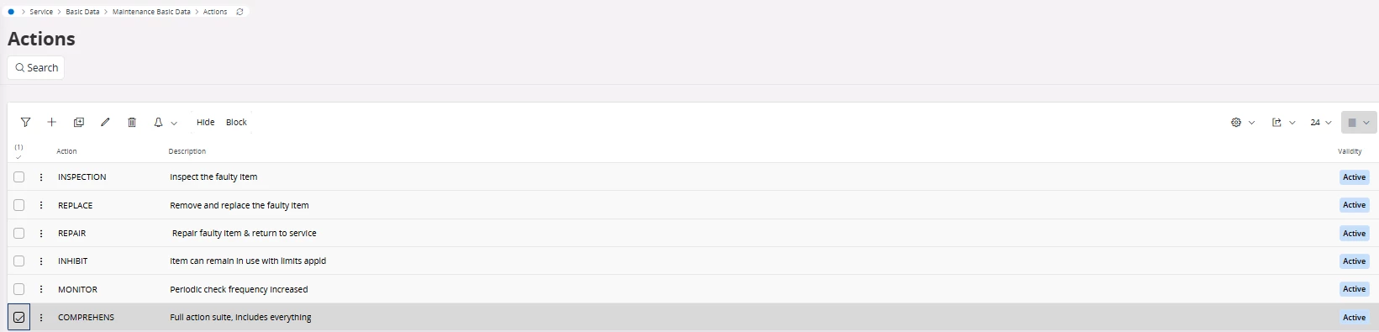Open the filter funnel icon
This screenshot has height=332, width=1379.
tap(26, 123)
